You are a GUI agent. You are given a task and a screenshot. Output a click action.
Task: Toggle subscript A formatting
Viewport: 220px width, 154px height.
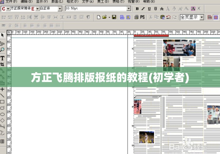click(x=186, y=9)
